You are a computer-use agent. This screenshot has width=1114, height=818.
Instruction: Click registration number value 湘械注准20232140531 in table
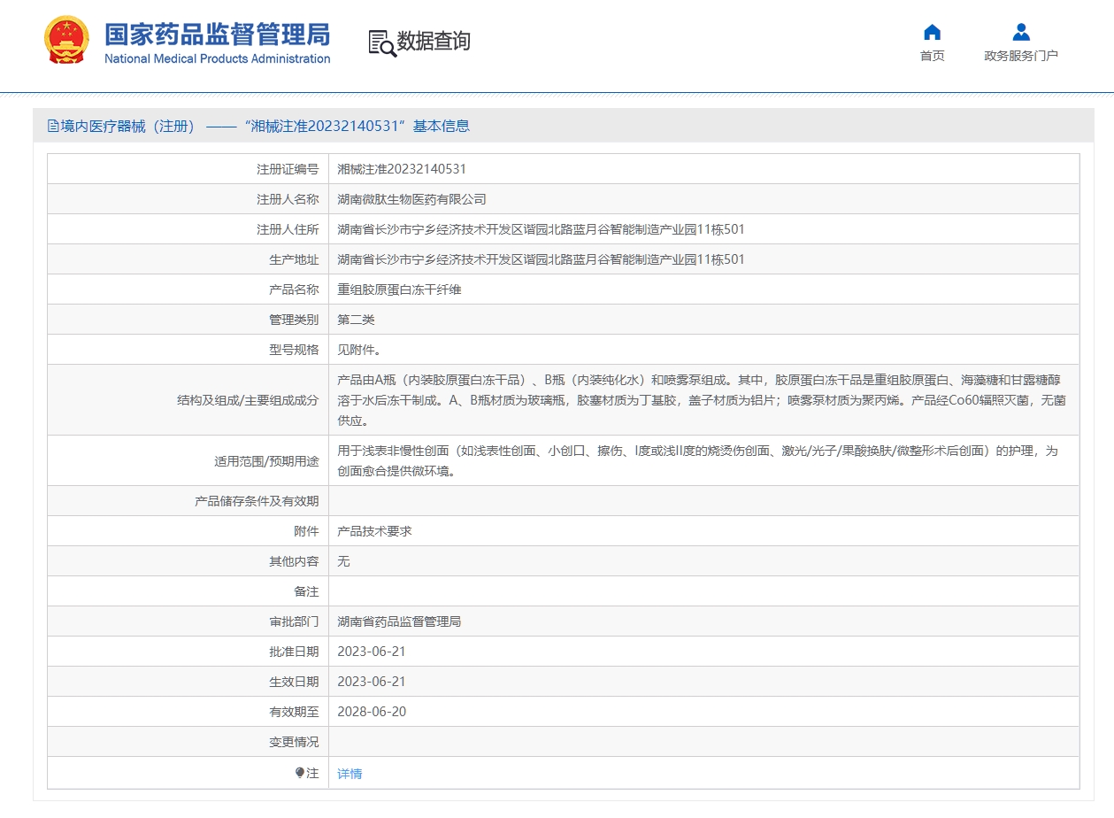pos(402,169)
